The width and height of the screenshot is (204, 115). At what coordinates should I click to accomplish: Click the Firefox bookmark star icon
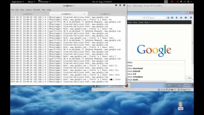point(168,18)
